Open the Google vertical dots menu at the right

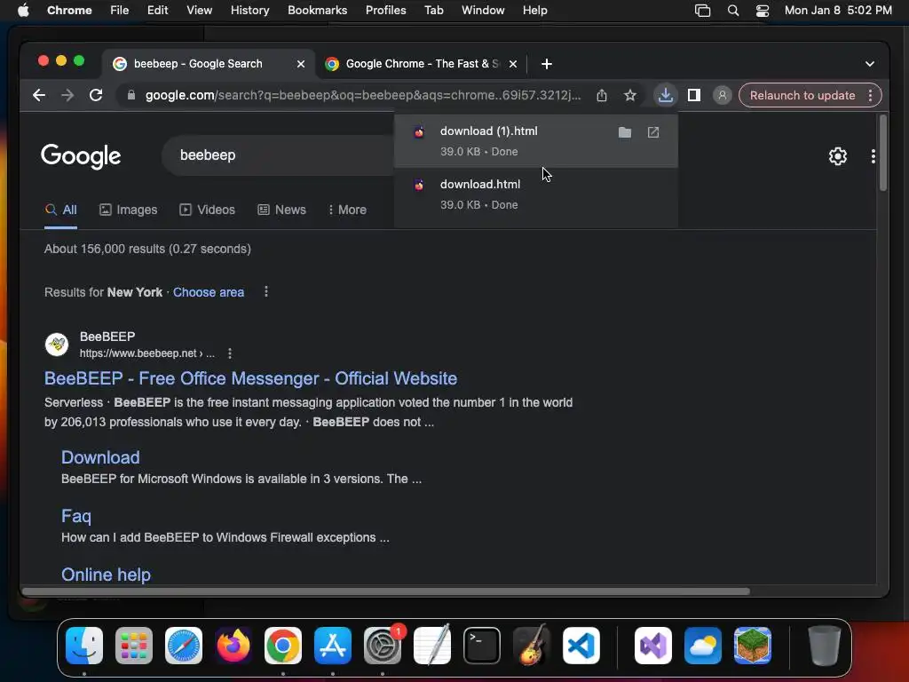(x=873, y=156)
